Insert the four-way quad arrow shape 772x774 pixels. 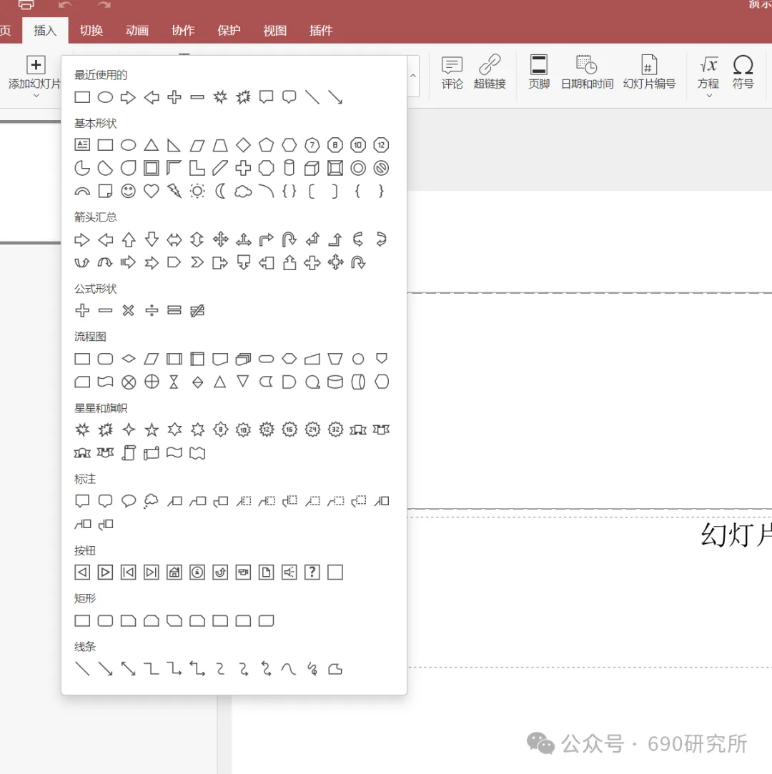(x=220, y=239)
